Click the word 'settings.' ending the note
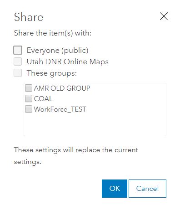Image resolution: width=180 pixels, height=205 pixels. tap(28, 162)
